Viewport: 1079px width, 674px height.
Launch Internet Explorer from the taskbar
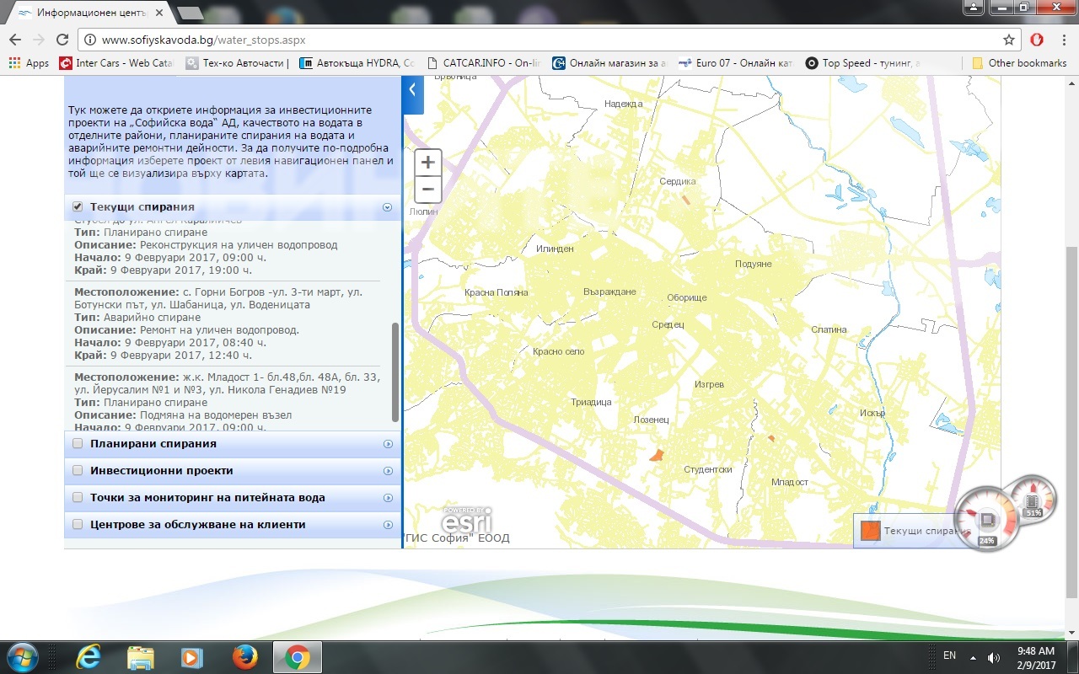tap(89, 657)
